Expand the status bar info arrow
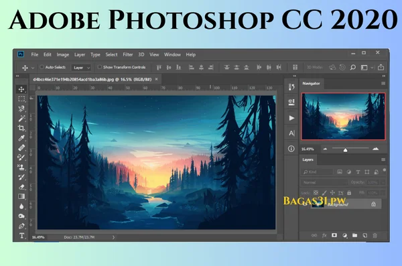This screenshot has width=402, height=266. click(x=113, y=237)
